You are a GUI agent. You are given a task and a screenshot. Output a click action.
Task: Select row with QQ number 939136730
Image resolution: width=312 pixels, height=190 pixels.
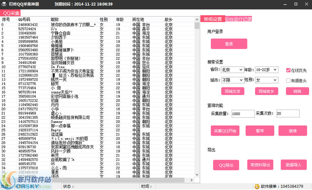[97, 147]
